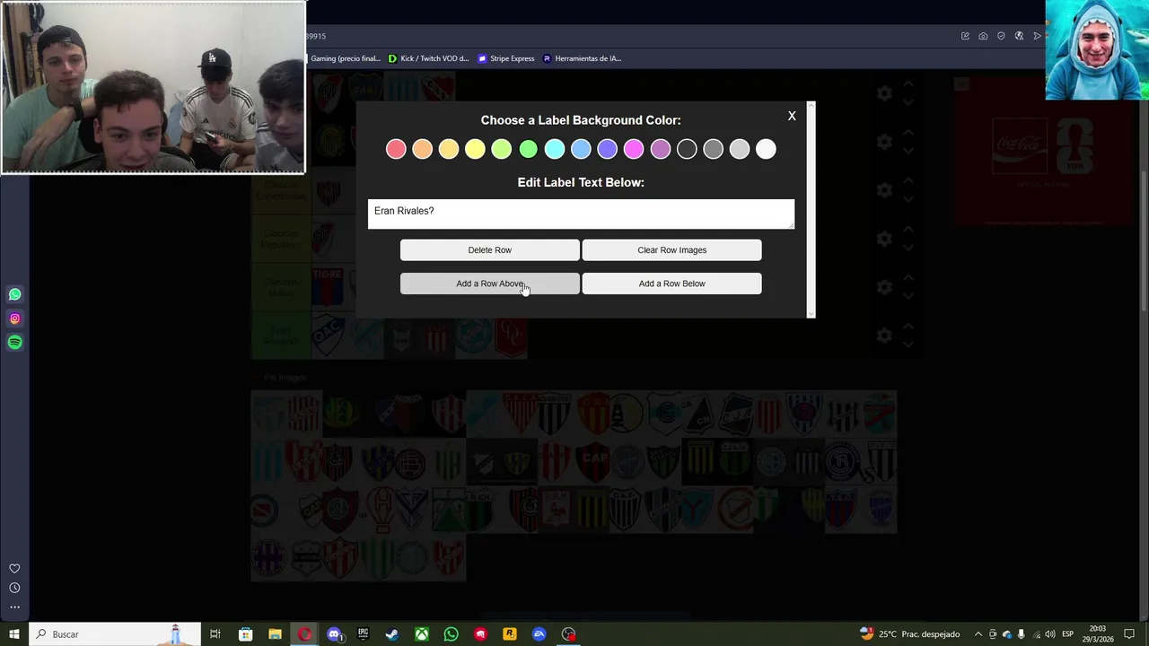Viewport: 1149px width, 646px height.
Task: Click the Add a Row Above button
Action: (490, 284)
